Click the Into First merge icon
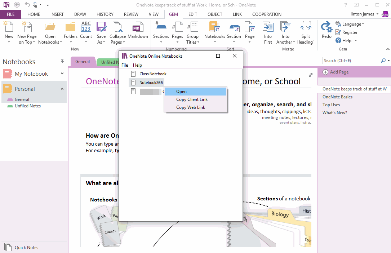 coord(268,28)
